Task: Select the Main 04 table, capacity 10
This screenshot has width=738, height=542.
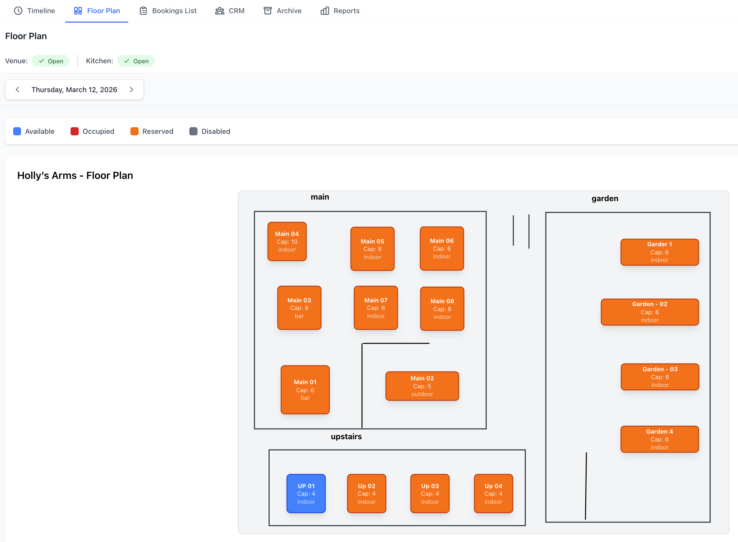Action: point(287,242)
